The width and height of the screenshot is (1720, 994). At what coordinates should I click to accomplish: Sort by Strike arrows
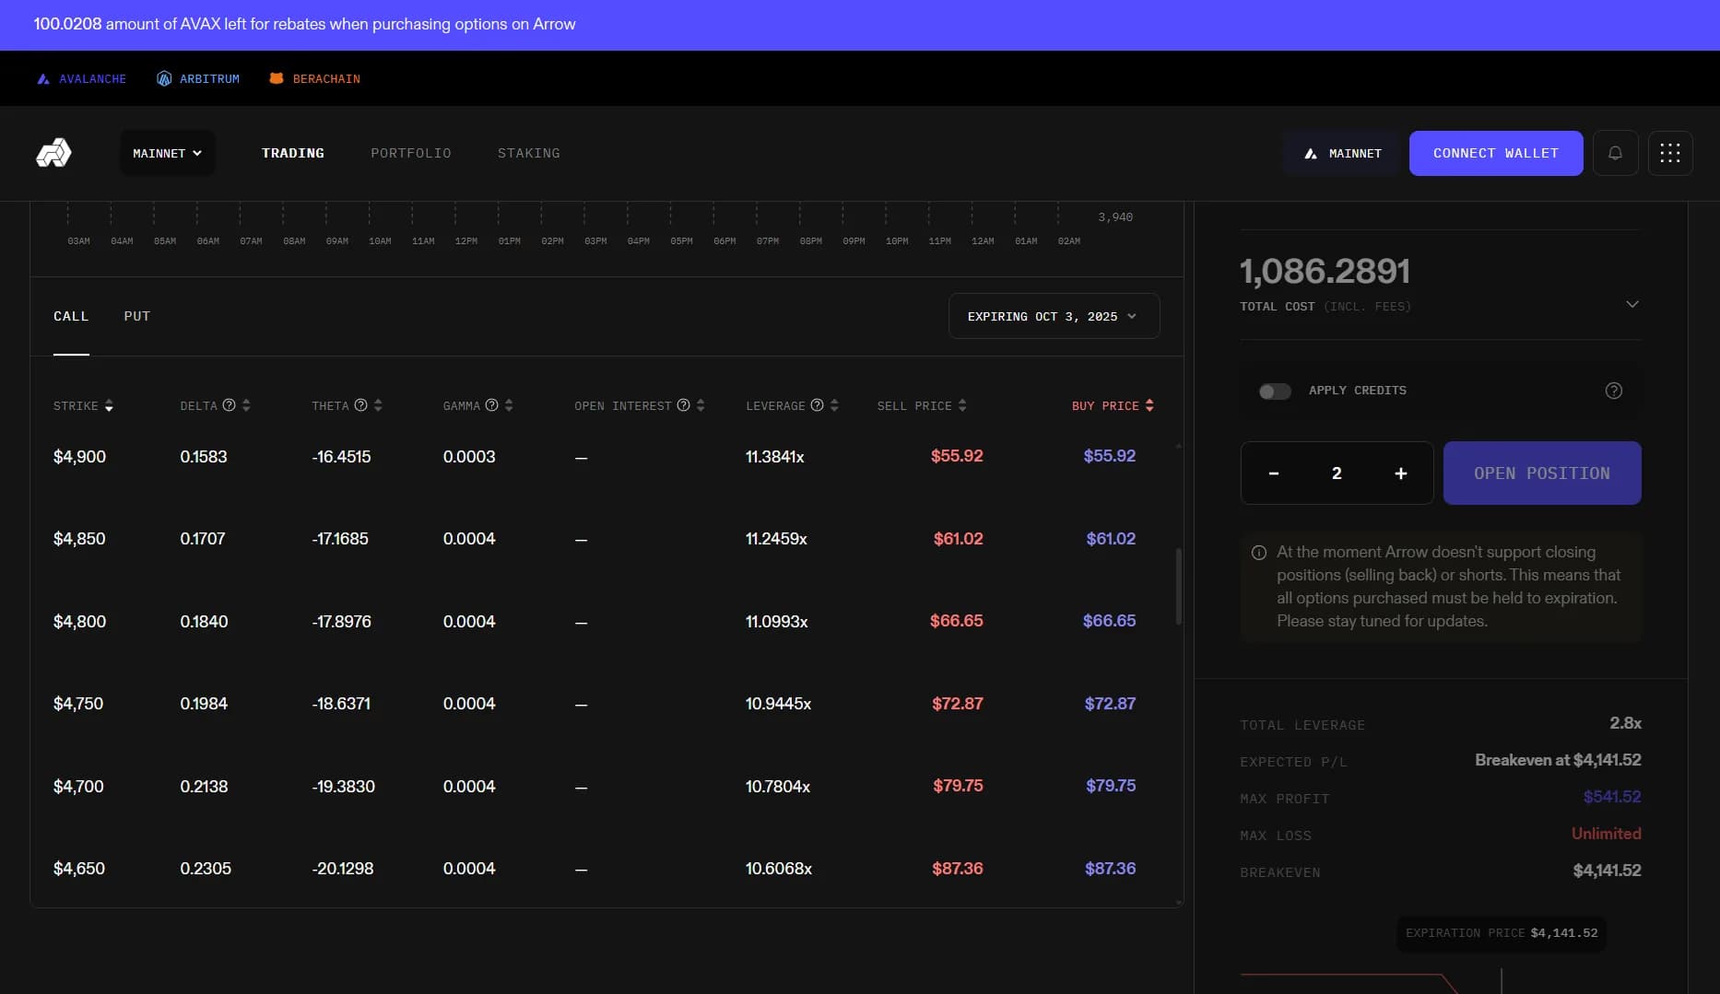(x=109, y=405)
